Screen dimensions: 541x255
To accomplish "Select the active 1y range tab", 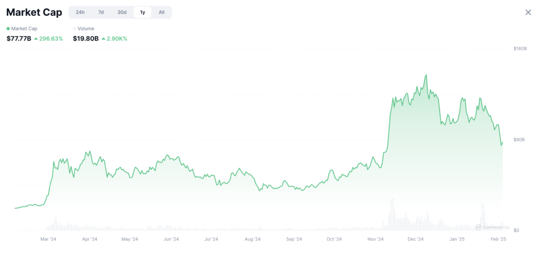I will click(142, 12).
